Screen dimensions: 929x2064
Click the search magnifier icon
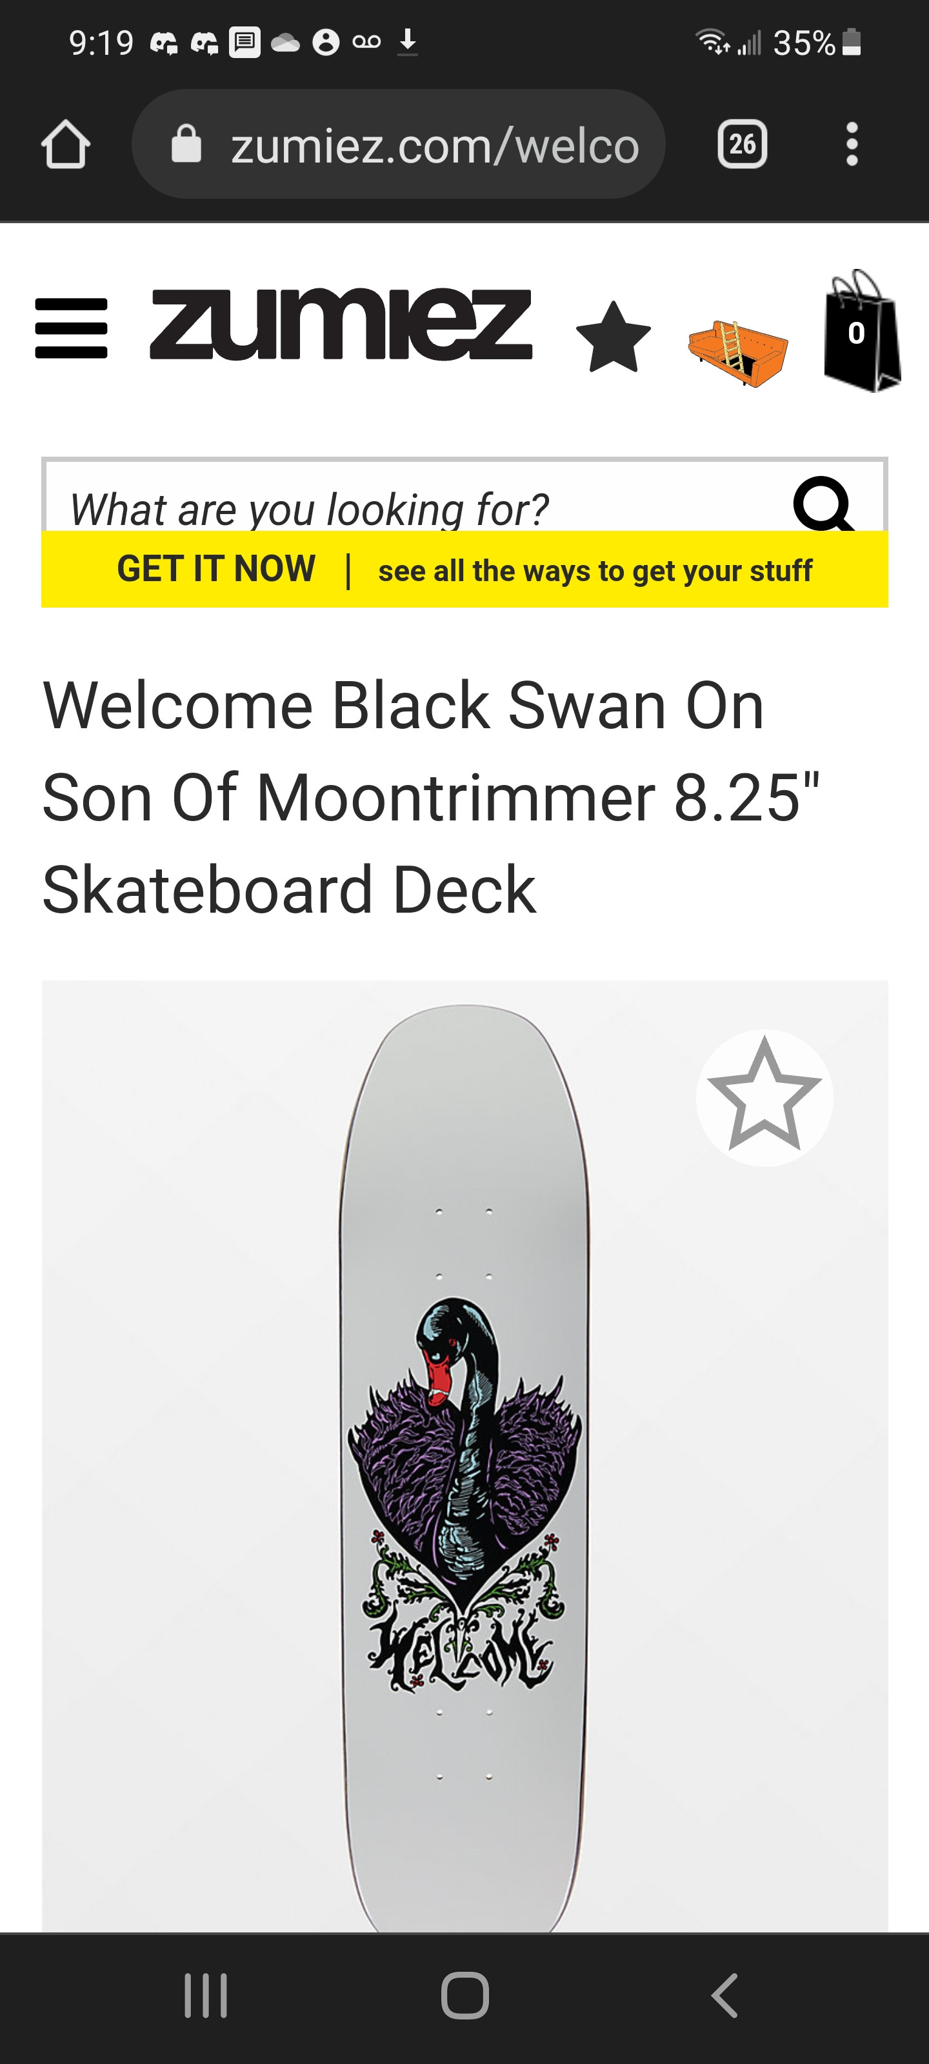point(823,504)
